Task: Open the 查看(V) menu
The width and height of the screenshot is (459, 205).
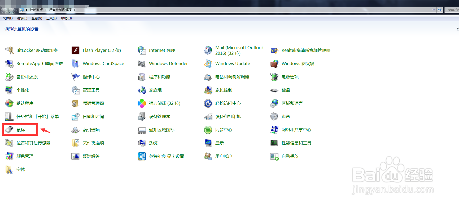Action: (37, 18)
